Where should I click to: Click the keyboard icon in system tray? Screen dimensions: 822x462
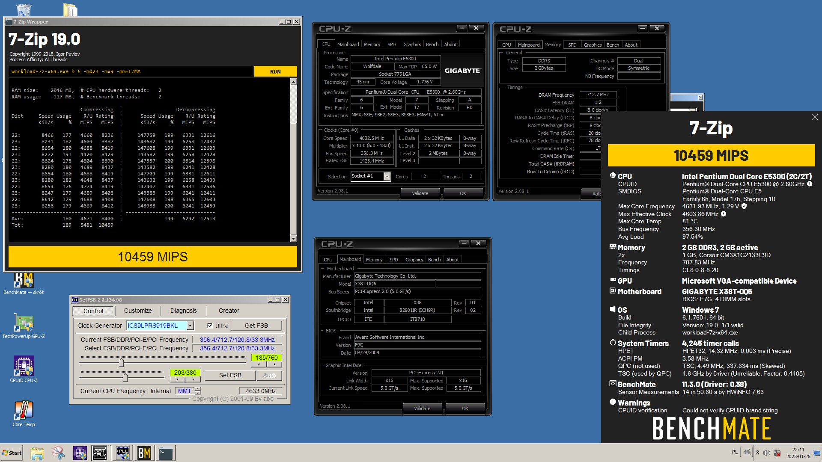pyautogui.click(x=747, y=453)
